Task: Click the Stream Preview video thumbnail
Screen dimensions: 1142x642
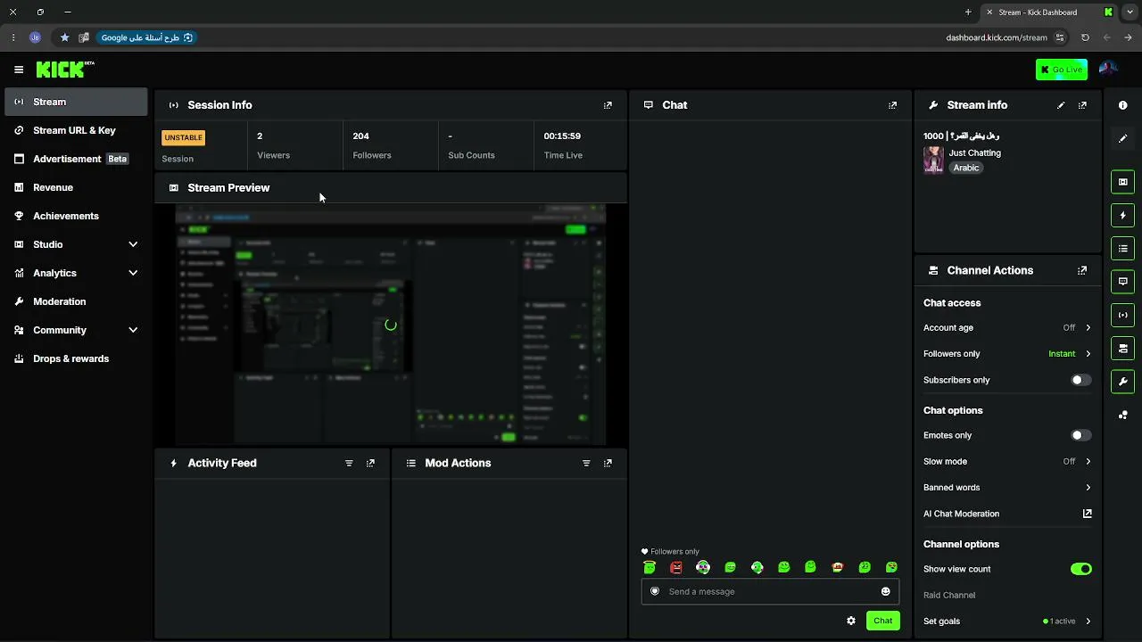Action: (391, 325)
